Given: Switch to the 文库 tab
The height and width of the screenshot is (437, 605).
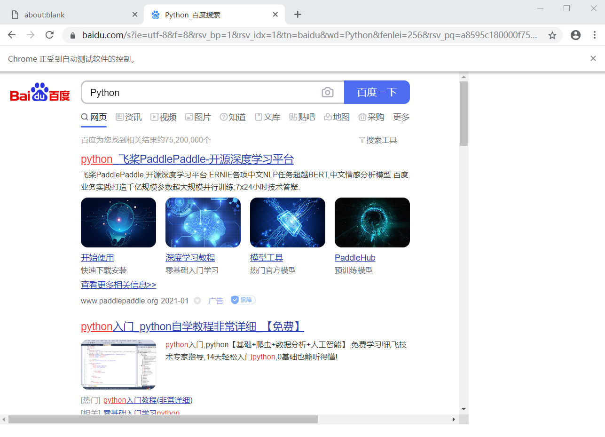Looking at the screenshot, I should (x=267, y=117).
